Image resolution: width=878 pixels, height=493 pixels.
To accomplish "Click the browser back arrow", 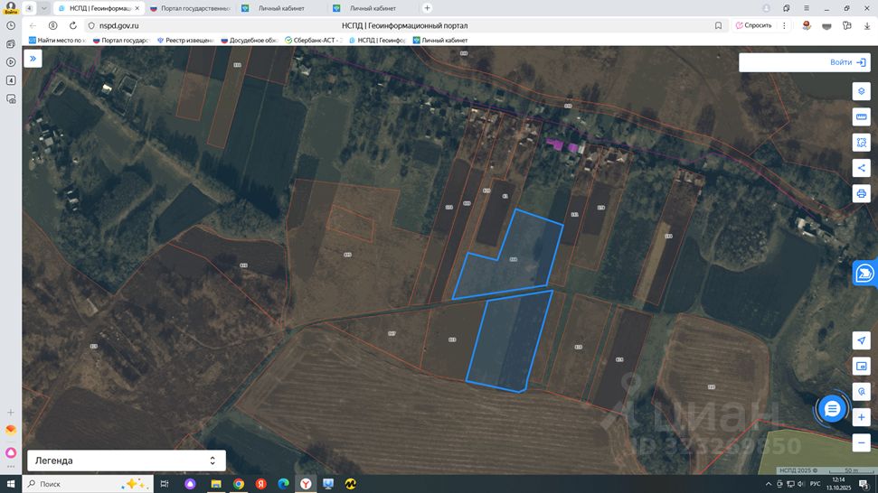I will 33,25.
